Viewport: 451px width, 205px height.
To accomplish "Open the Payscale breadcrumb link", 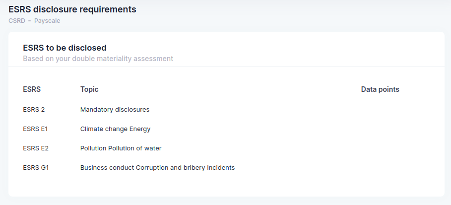I will 47,21.
